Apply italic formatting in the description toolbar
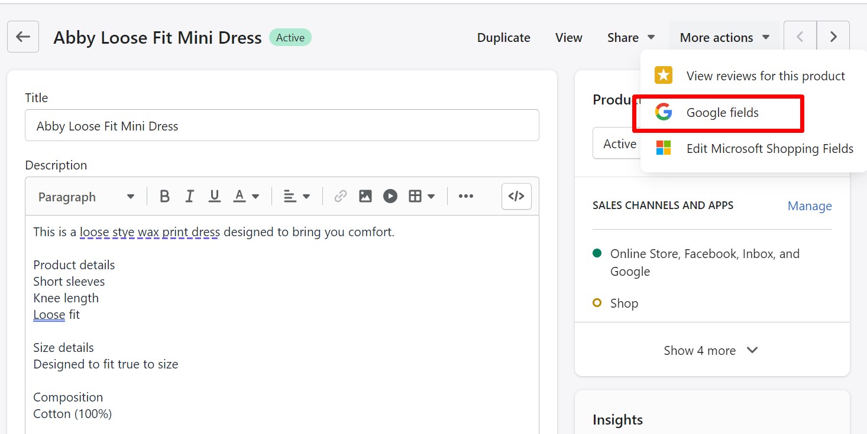This screenshot has width=867, height=434. (x=190, y=197)
